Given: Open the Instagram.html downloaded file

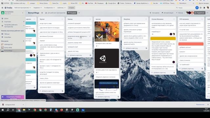Looking at the screenshot, I should point(10,105).
